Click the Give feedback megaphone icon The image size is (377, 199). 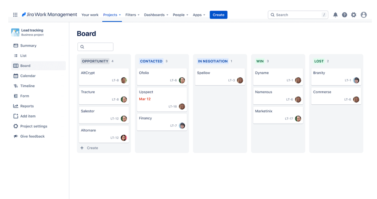(15, 136)
